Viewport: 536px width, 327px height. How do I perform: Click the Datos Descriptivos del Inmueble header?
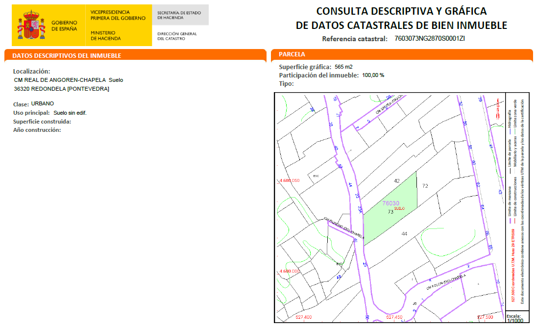67,55
